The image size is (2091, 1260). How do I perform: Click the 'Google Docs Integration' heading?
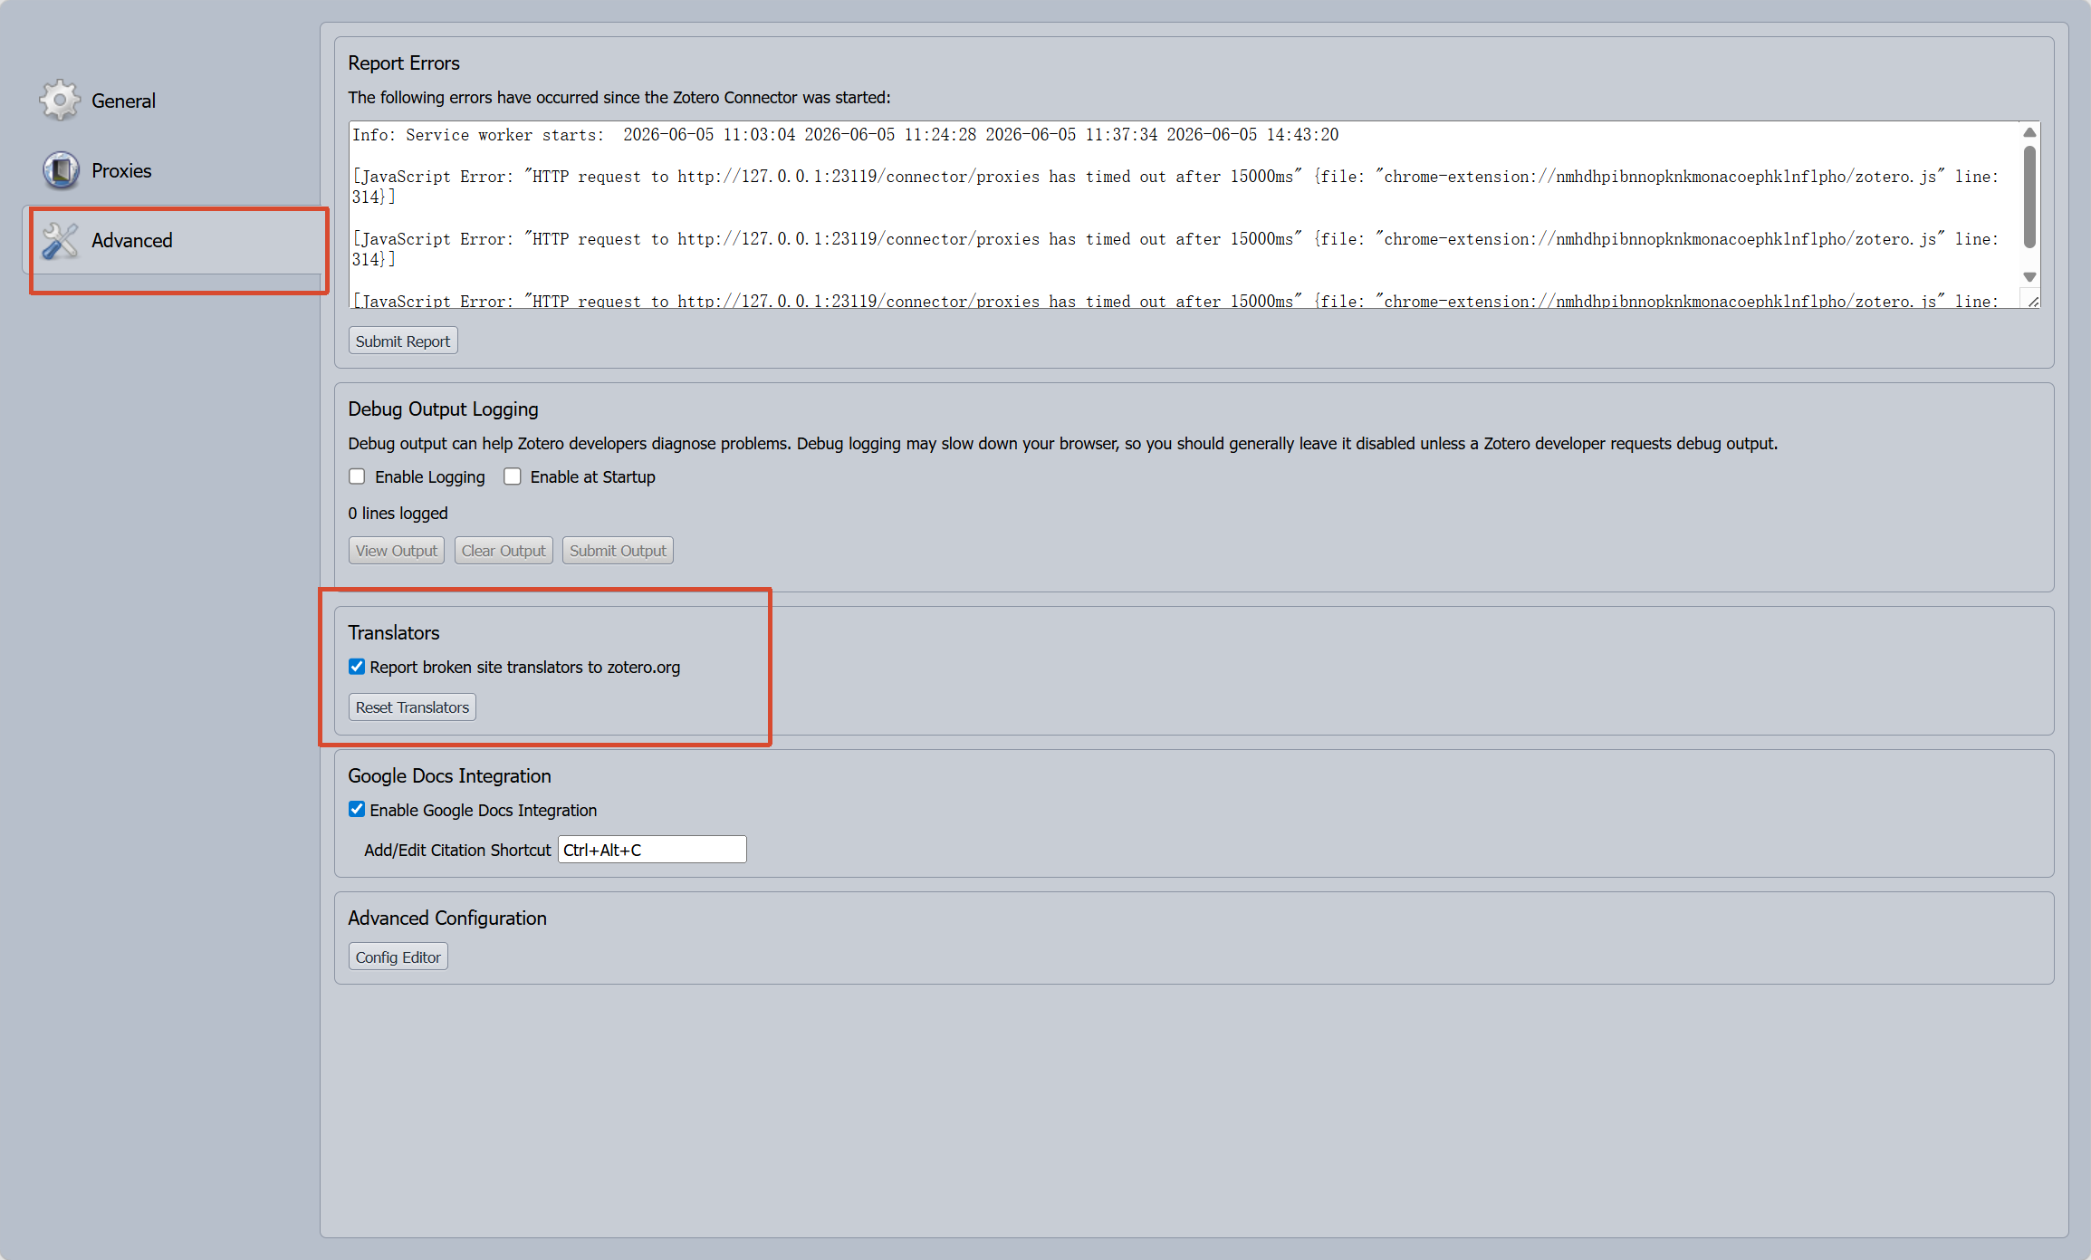click(449, 775)
